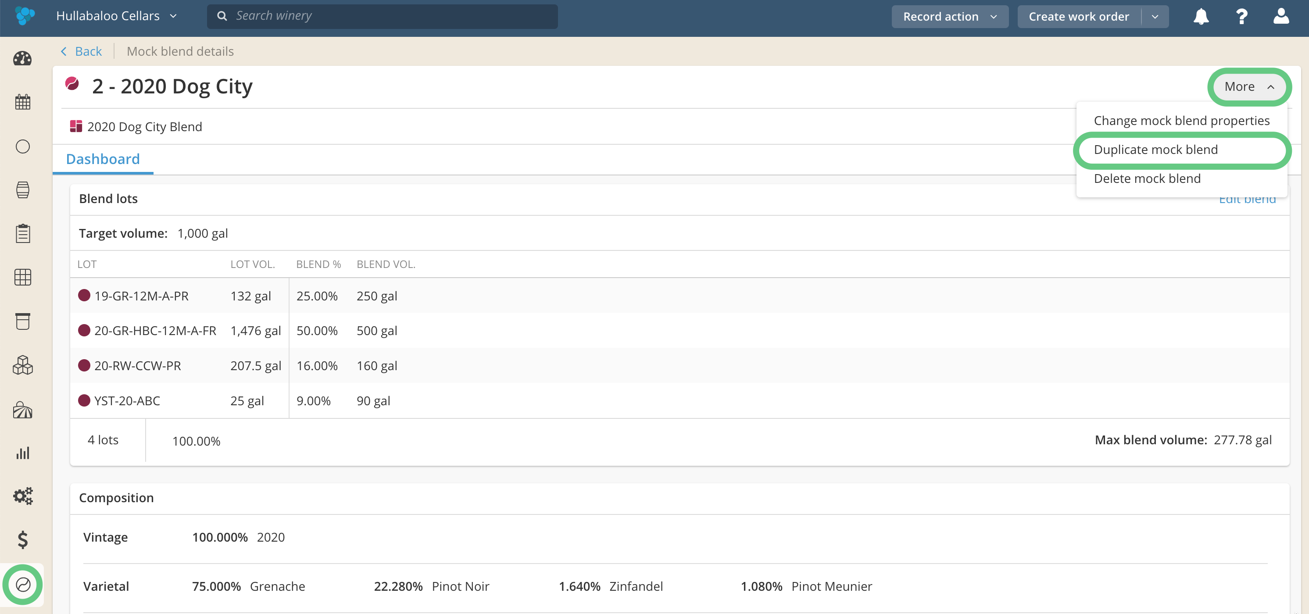
Task: Click the 19-GR-12M-A-PR lot color dot
Action: coord(84,295)
